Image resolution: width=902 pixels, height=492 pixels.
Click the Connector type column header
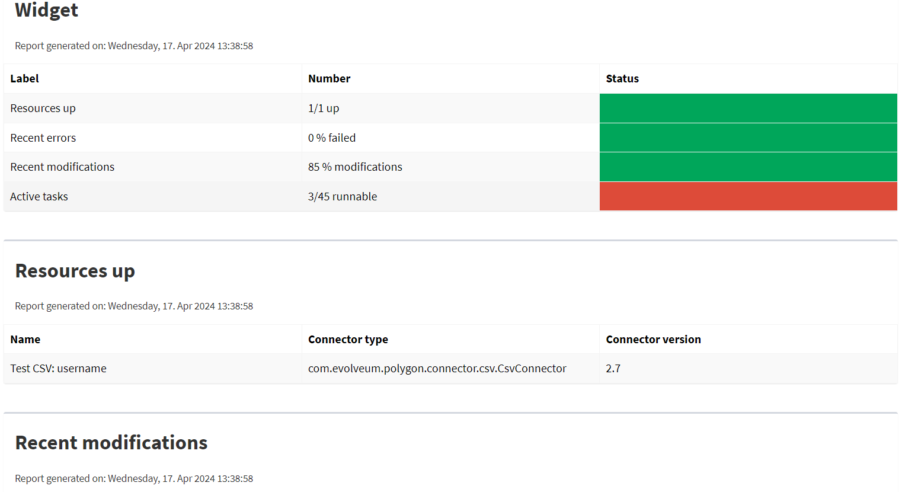348,340
